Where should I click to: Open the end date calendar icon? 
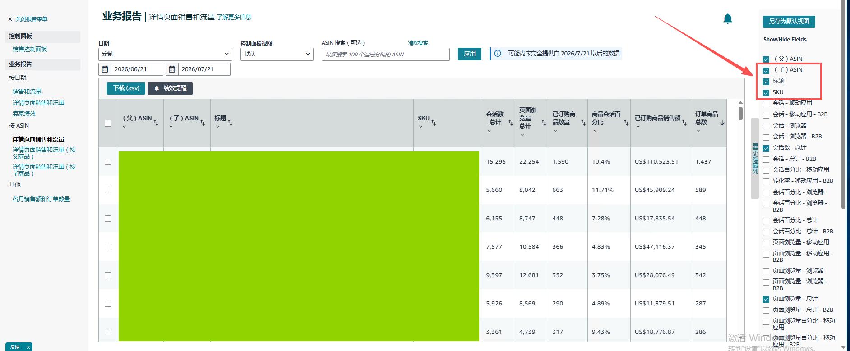(172, 69)
